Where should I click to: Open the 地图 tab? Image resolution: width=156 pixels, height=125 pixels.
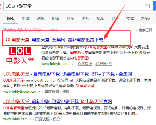pos(115,19)
